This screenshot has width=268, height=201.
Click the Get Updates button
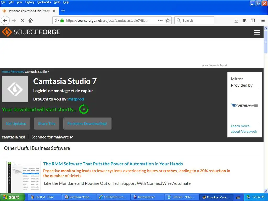click(16, 124)
